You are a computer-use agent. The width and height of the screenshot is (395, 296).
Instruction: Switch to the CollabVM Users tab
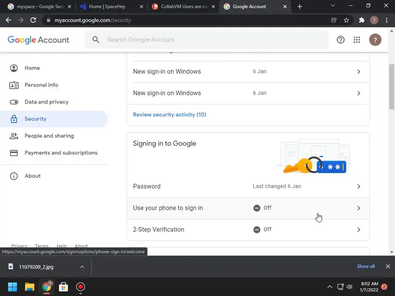click(x=184, y=7)
